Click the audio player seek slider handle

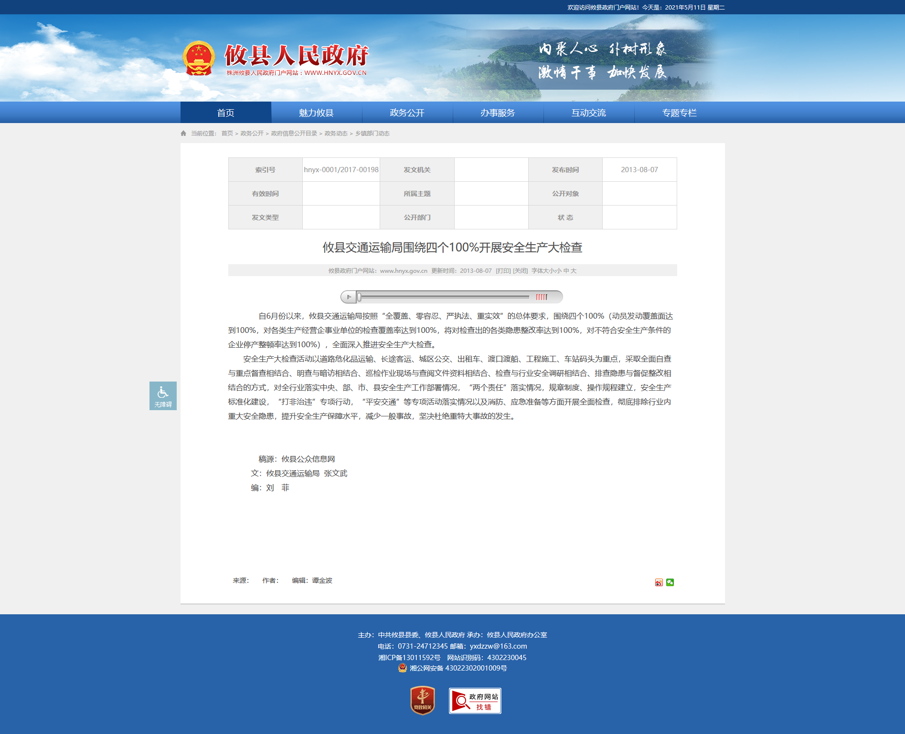(359, 297)
